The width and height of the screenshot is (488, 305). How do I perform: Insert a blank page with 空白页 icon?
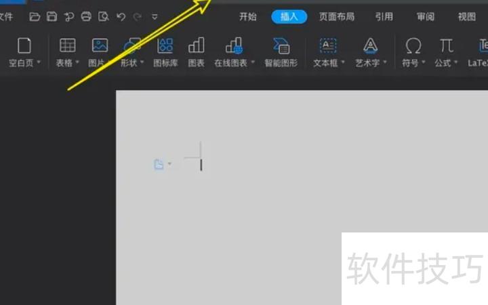pos(24,46)
